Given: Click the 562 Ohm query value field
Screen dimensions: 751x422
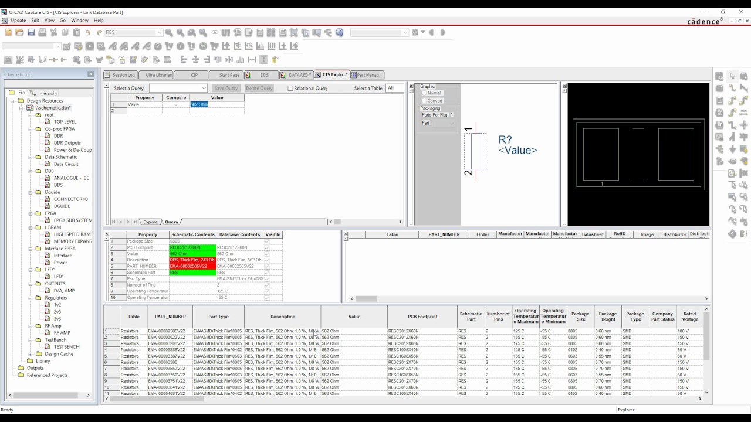Looking at the screenshot, I should click(217, 104).
